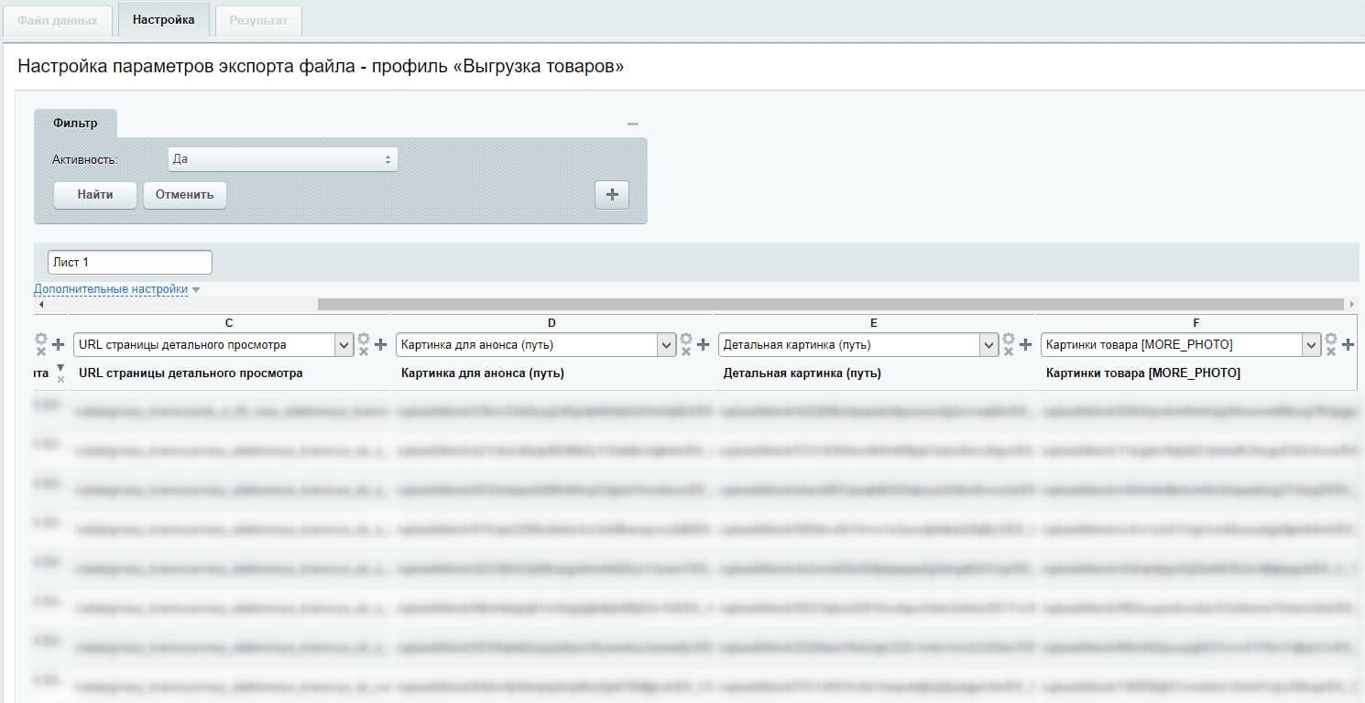1365x703 pixels.
Task: Click the plus icon left of column C dropdown
Action: click(x=59, y=345)
